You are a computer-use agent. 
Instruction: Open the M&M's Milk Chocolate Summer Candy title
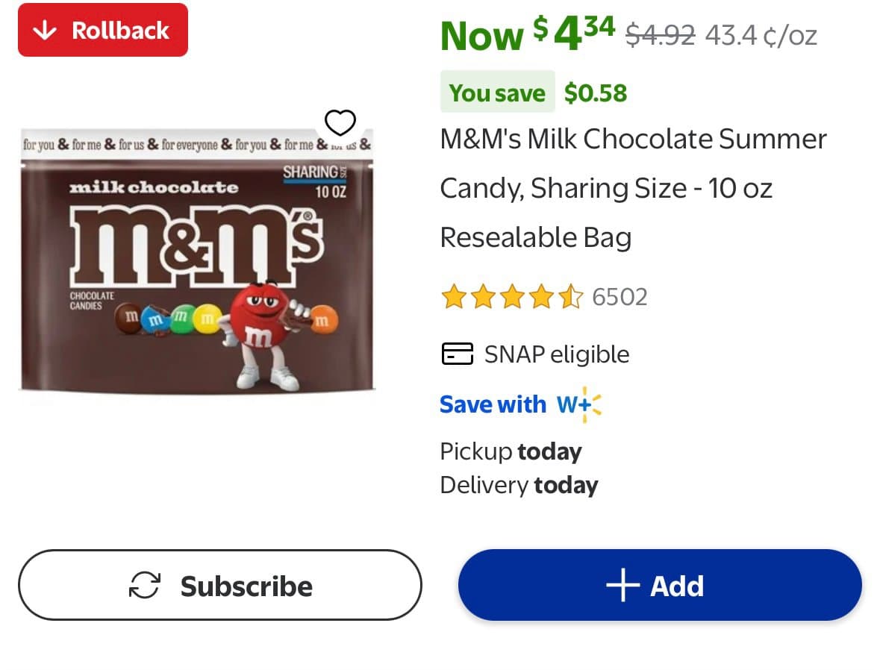click(x=633, y=188)
